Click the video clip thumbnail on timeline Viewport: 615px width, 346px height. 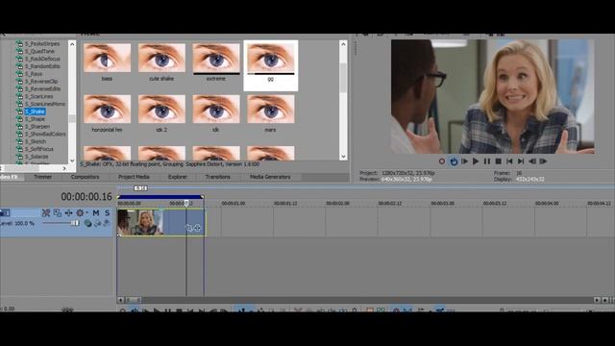140,222
